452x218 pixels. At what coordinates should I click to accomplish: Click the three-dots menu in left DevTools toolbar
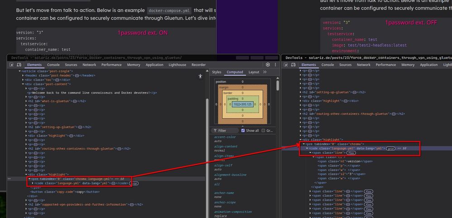275,65
